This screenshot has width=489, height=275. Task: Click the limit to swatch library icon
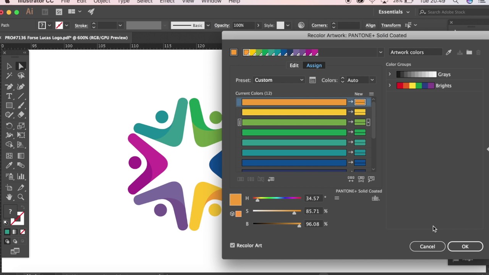[376, 198]
